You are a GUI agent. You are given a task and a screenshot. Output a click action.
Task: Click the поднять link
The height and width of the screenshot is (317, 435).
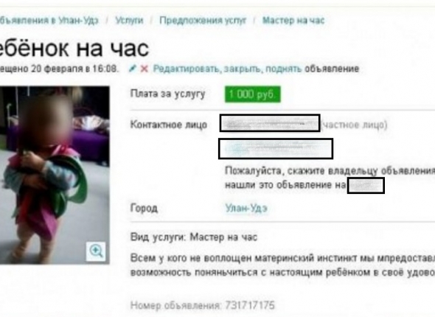click(282, 69)
